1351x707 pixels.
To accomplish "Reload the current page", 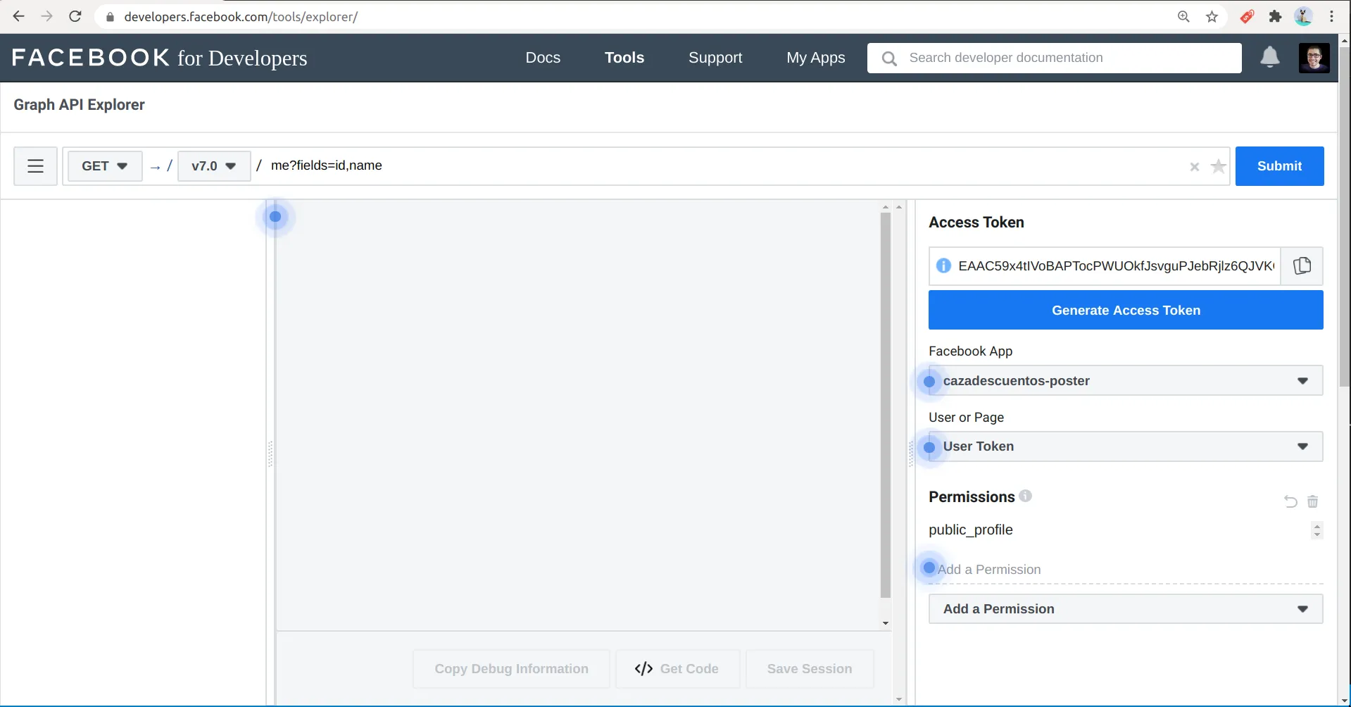I will tap(75, 16).
